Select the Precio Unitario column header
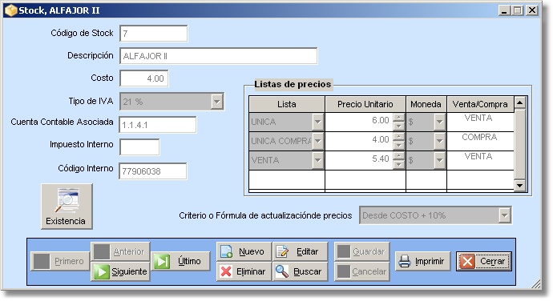The width and height of the screenshot is (553, 301). pyautogui.click(x=365, y=104)
